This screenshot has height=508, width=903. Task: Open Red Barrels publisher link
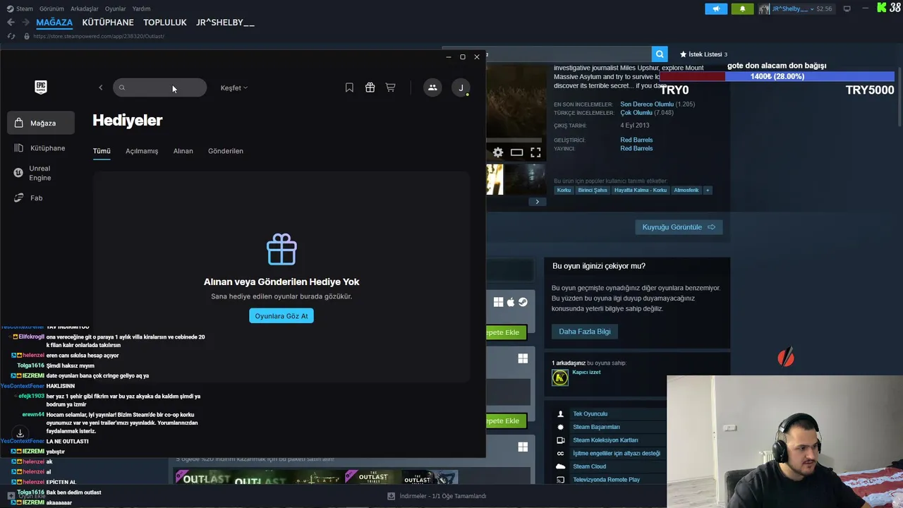click(636, 148)
